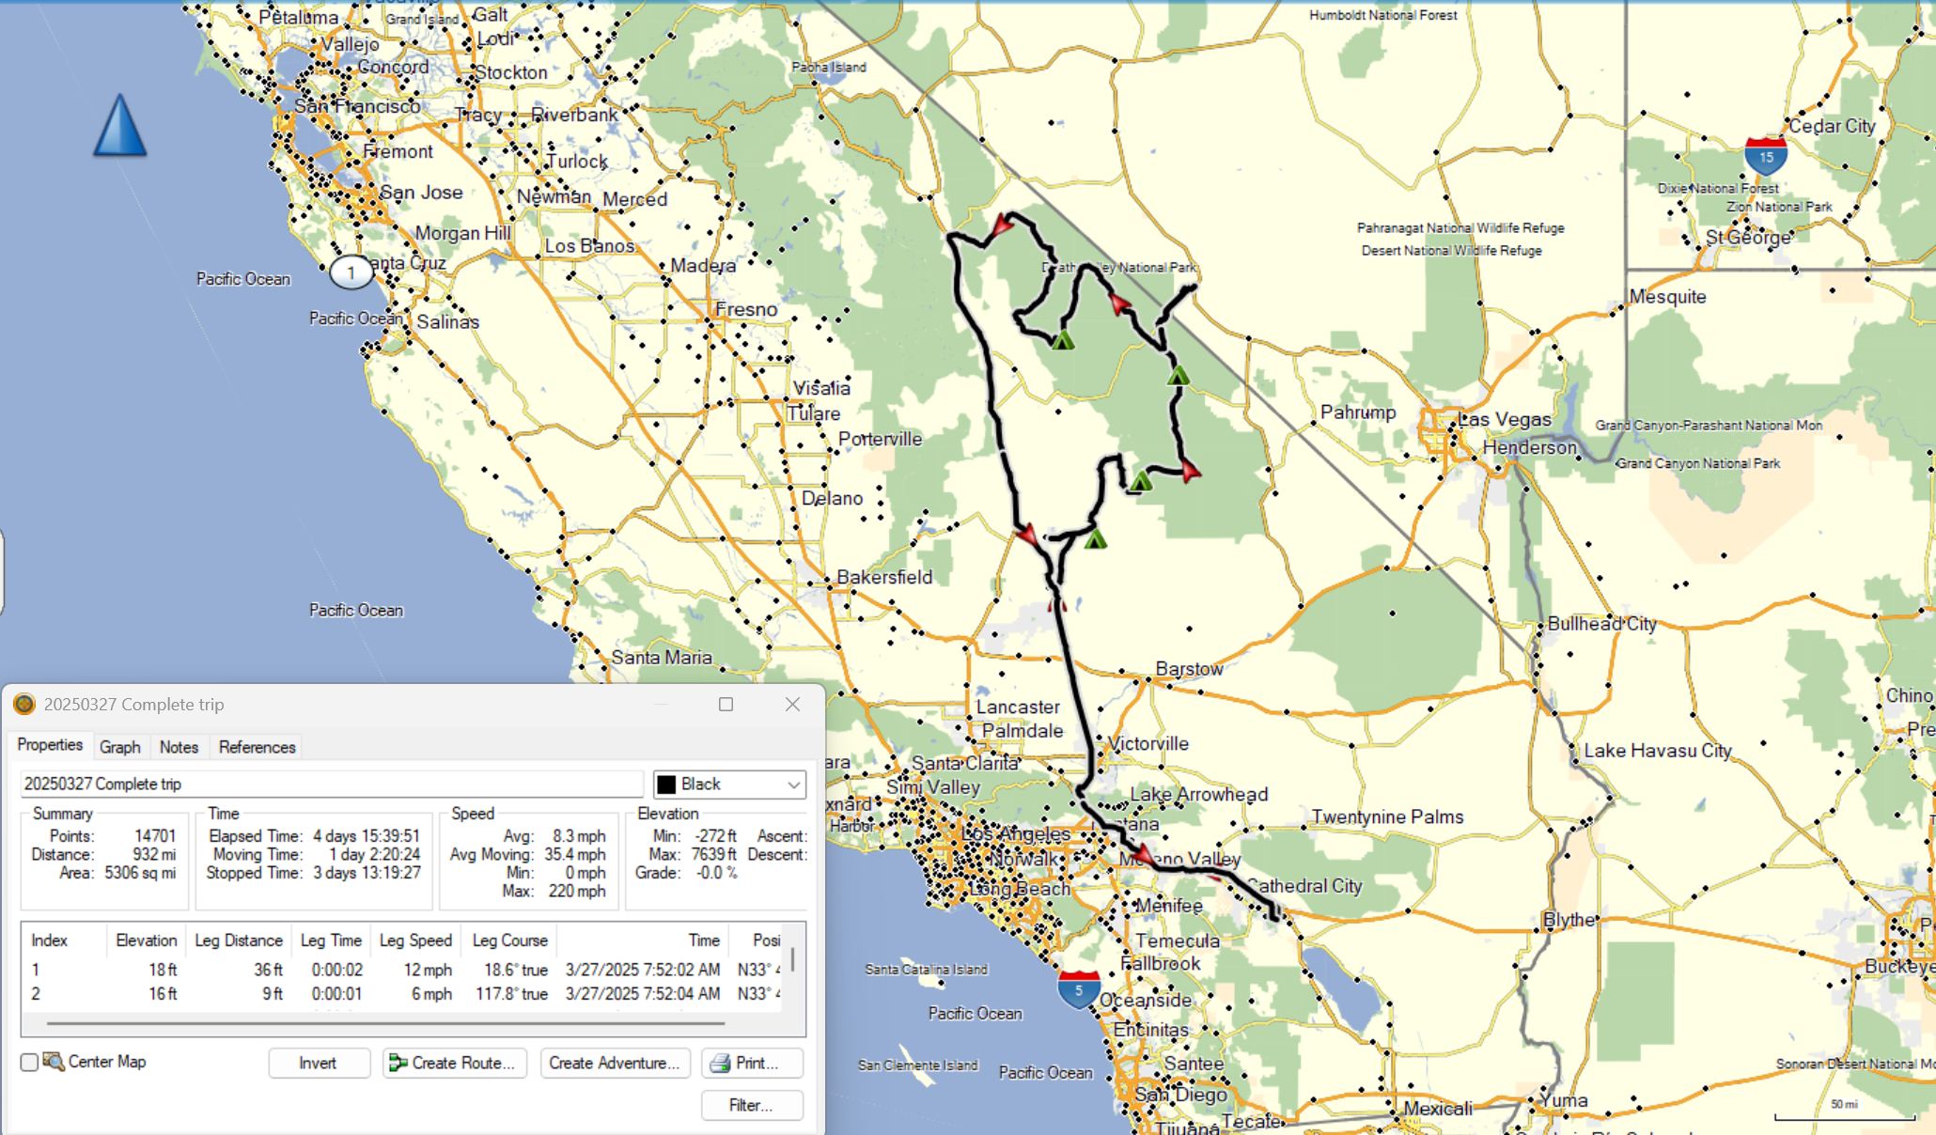Click the red flag marker near Moreno Valley
The width and height of the screenshot is (1936, 1135).
(1146, 854)
